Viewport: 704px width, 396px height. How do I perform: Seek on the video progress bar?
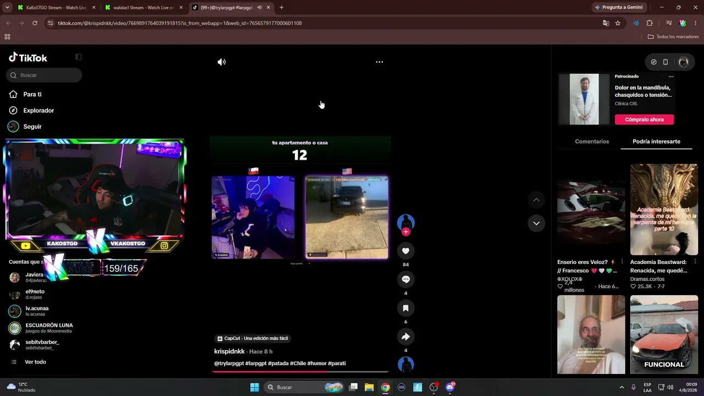(x=300, y=371)
